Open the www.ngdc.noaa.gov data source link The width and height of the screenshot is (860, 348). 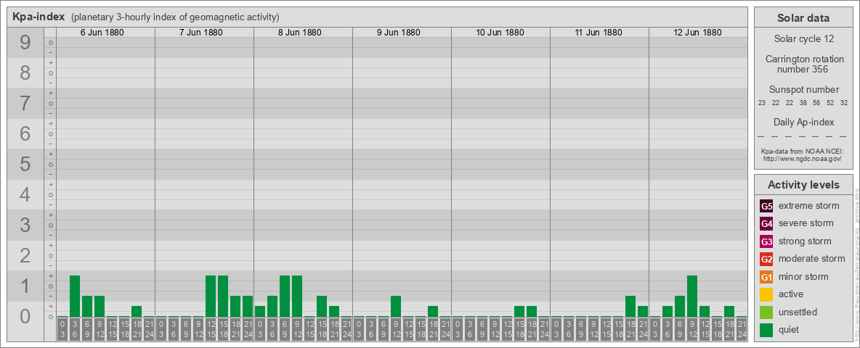tap(803, 158)
